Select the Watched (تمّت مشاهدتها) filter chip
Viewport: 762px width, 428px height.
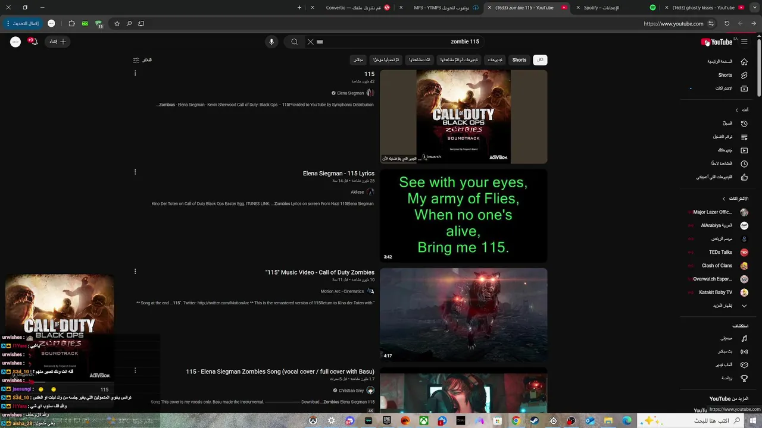[420, 60]
